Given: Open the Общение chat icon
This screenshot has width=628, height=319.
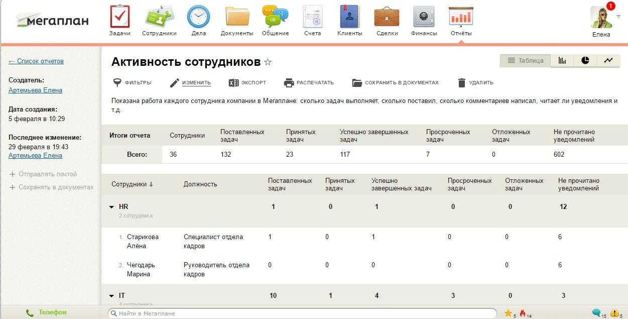Looking at the screenshot, I should [x=275, y=18].
